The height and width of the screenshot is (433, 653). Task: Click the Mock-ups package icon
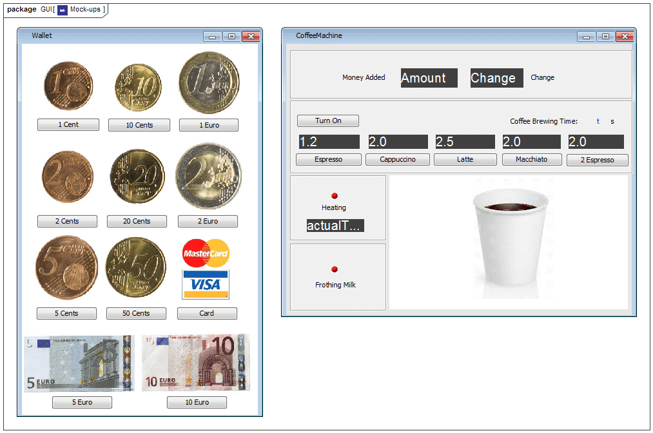coord(63,10)
